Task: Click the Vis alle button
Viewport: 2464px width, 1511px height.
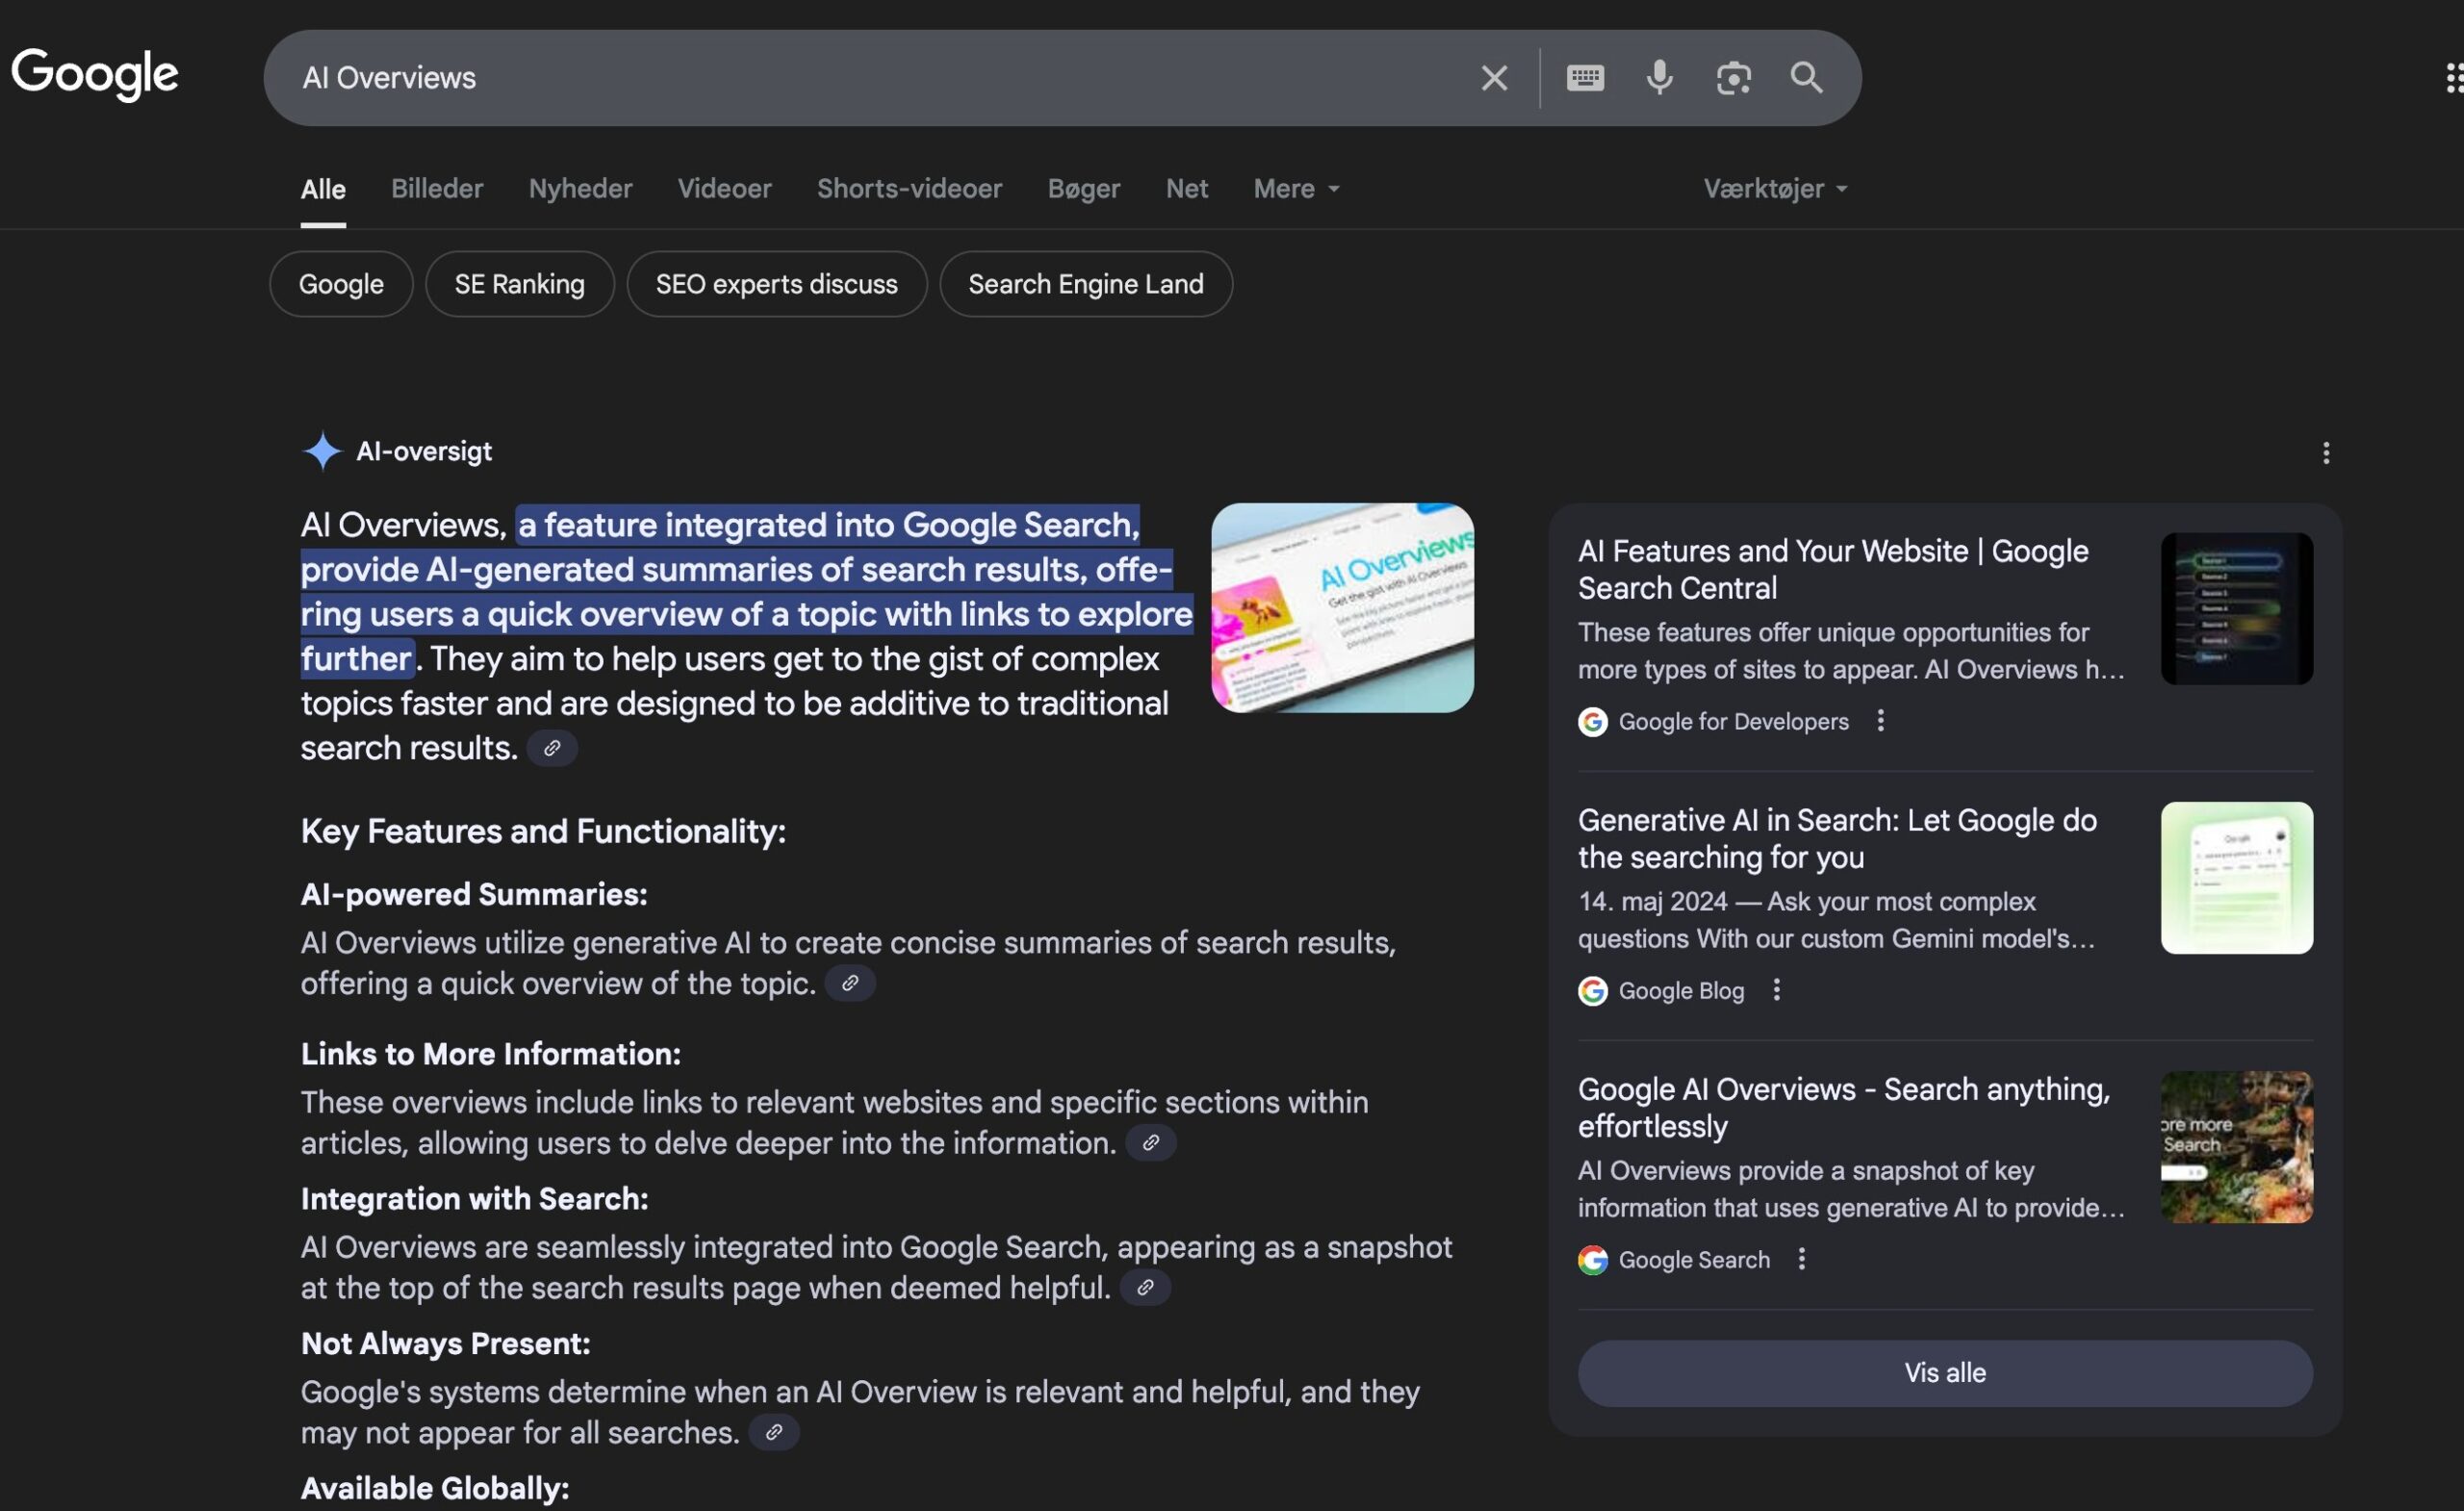Action: [x=1945, y=1373]
